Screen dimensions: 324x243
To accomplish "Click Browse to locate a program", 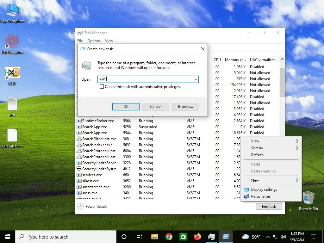I will point(185,107).
